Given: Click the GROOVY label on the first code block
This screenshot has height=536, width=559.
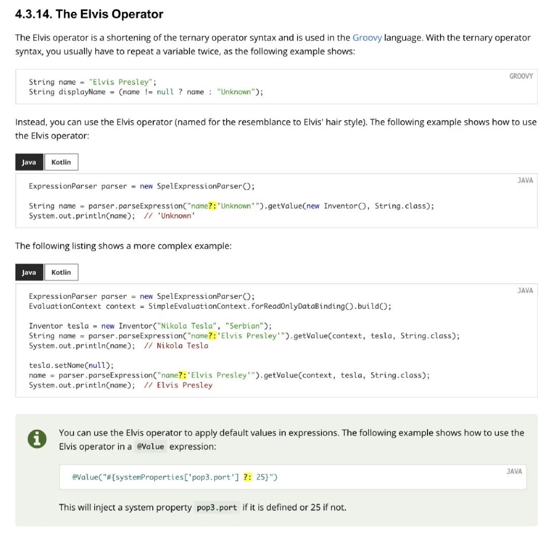Looking at the screenshot, I should [x=521, y=76].
